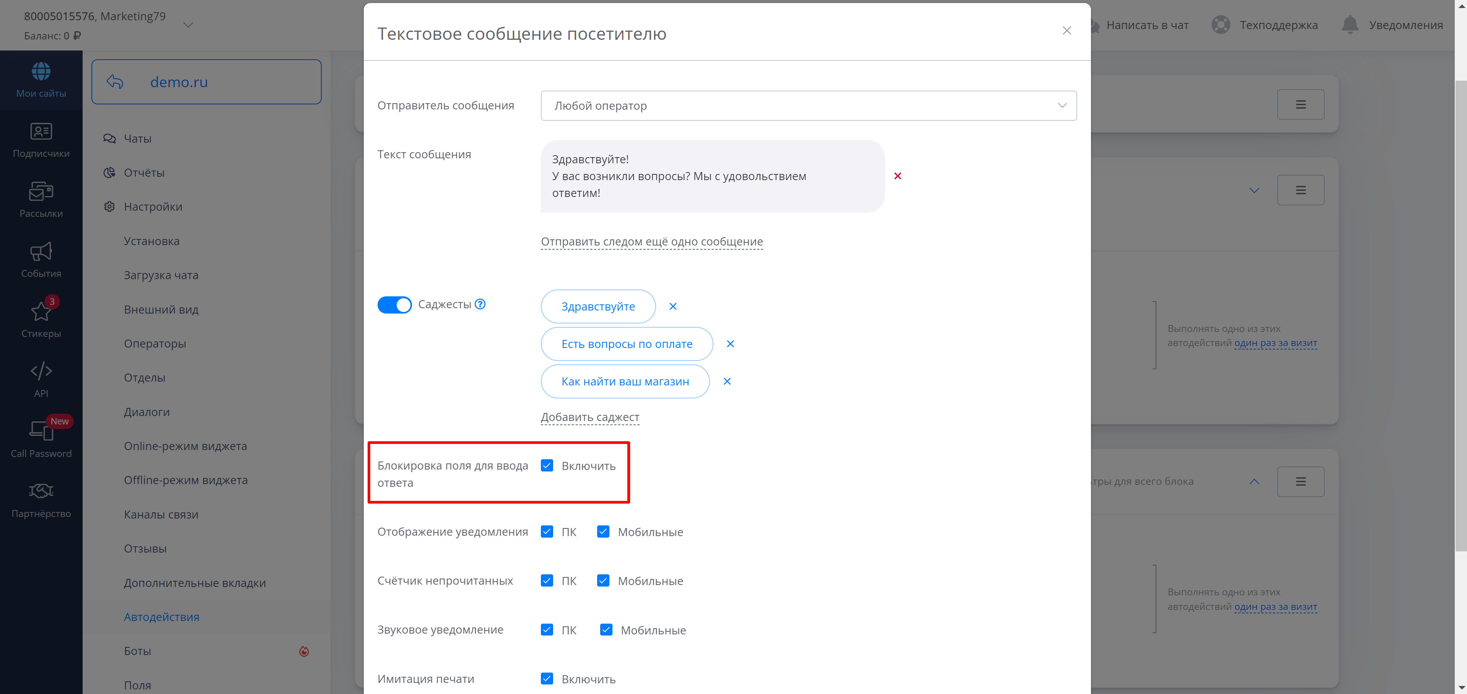Click the События megaphone icon
Screen dimensions: 1467x694
[41, 252]
